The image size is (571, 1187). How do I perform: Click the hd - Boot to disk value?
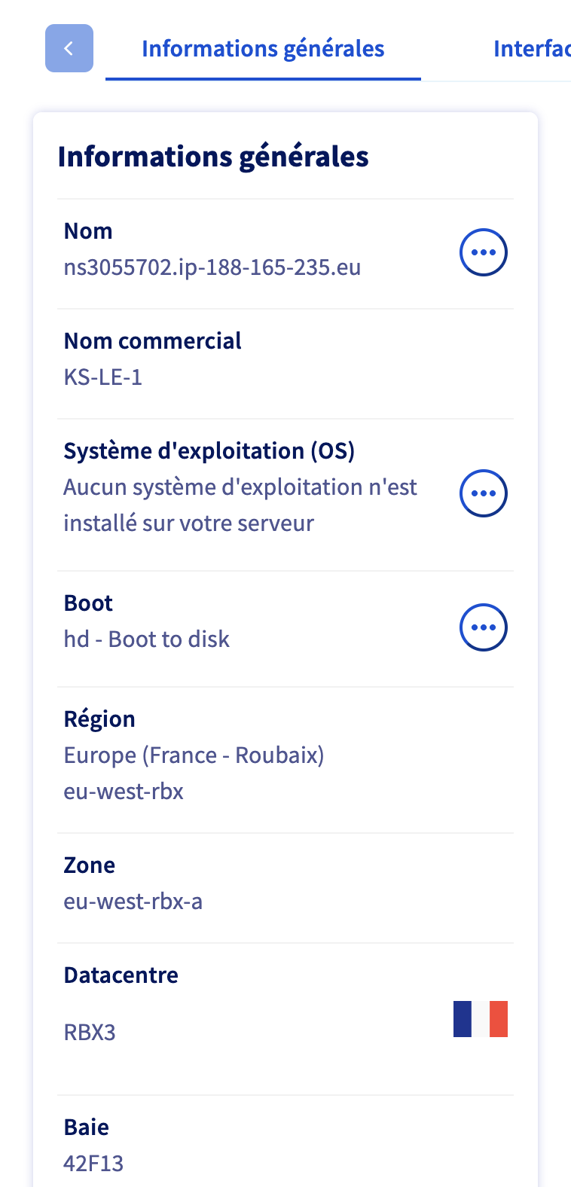(147, 639)
